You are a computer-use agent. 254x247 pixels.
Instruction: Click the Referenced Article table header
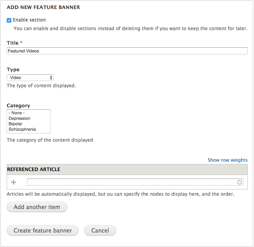pyautogui.click(x=34, y=169)
